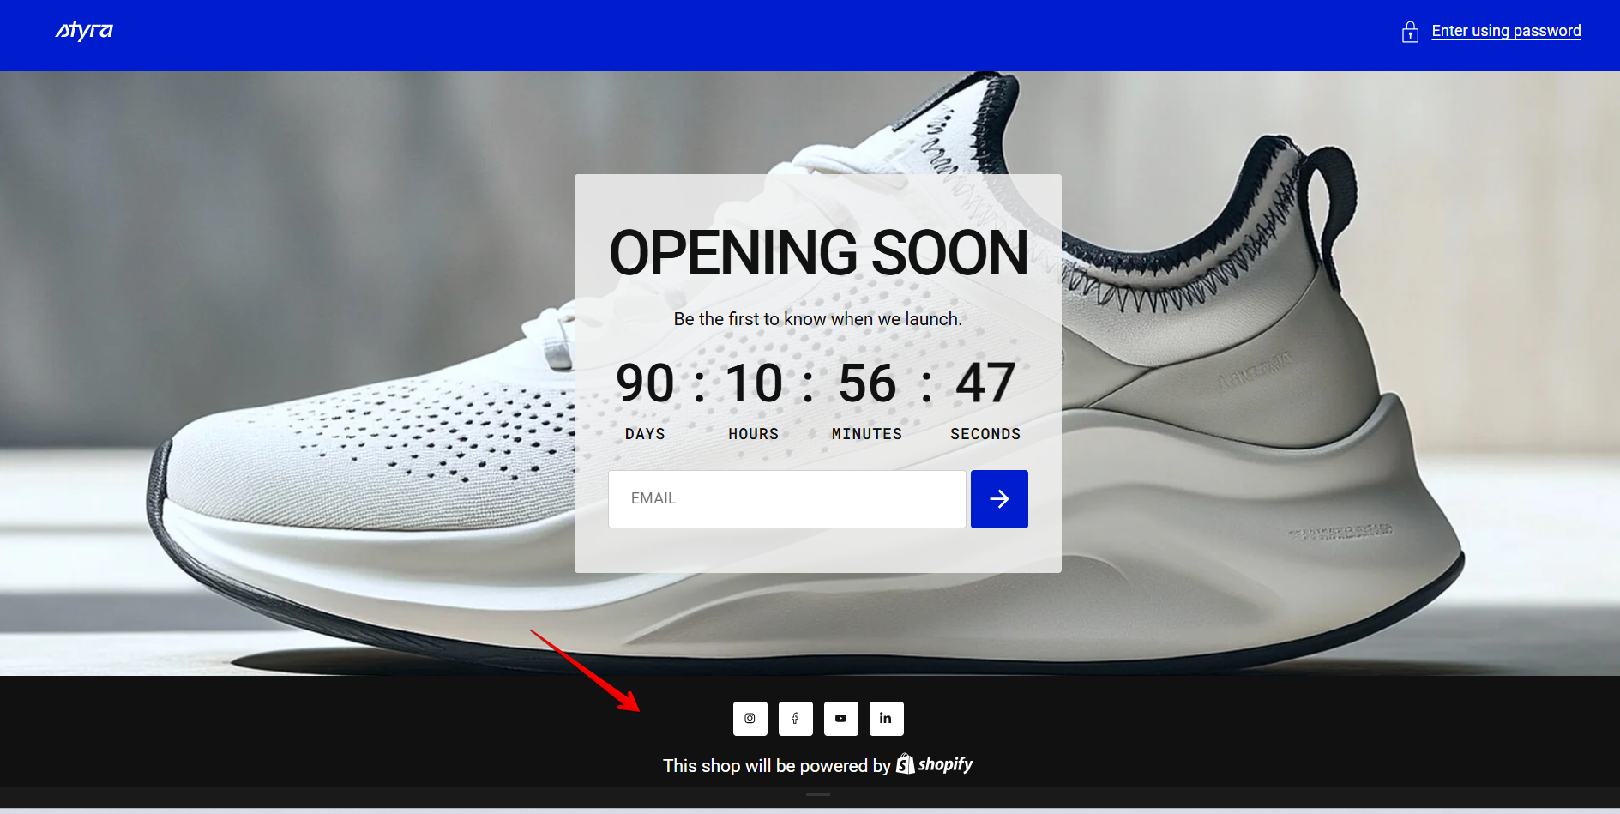This screenshot has width=1620, height=814.
Task: Click the Shopify bag logo
Action: coord(905,763)
